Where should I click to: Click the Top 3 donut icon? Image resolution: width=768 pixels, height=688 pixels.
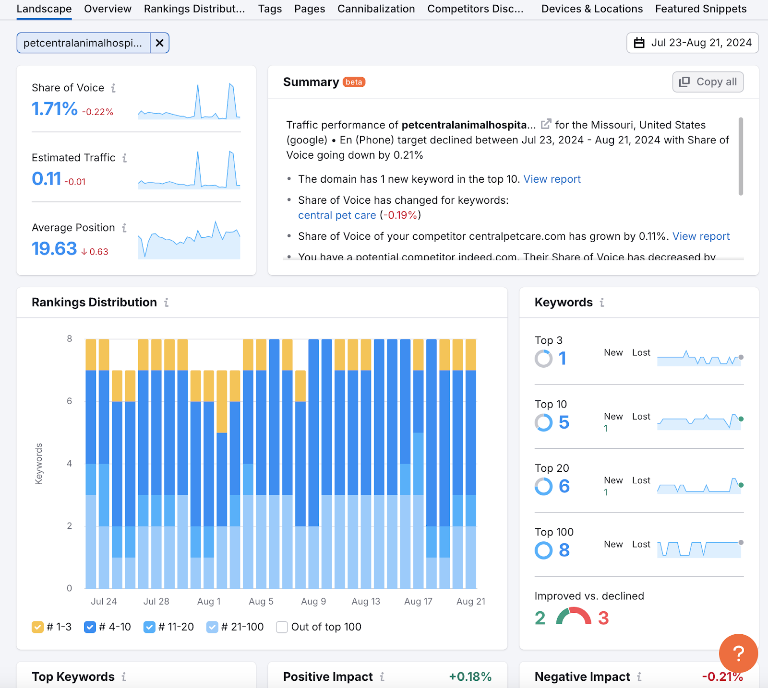(543, 359)
